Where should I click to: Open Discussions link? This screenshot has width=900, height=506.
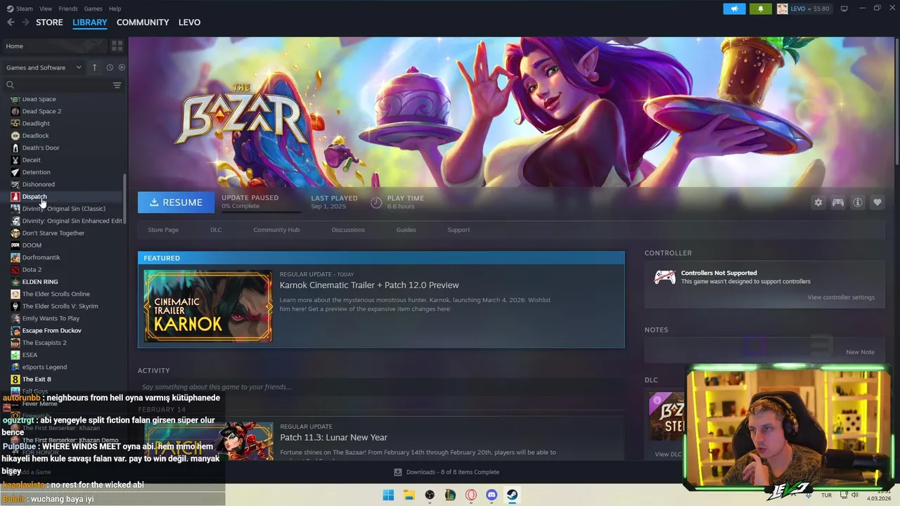pyautogui.click(x=348, y=230)
